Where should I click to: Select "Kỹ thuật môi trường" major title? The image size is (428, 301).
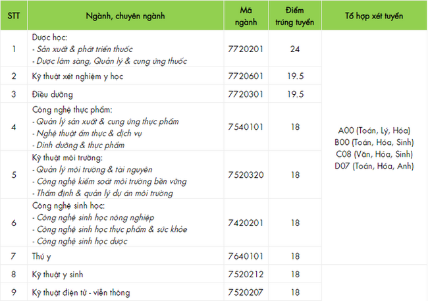click(68, 159)
